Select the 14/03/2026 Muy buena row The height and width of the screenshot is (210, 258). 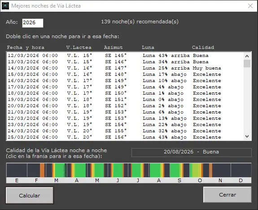[x=125, y=68]
